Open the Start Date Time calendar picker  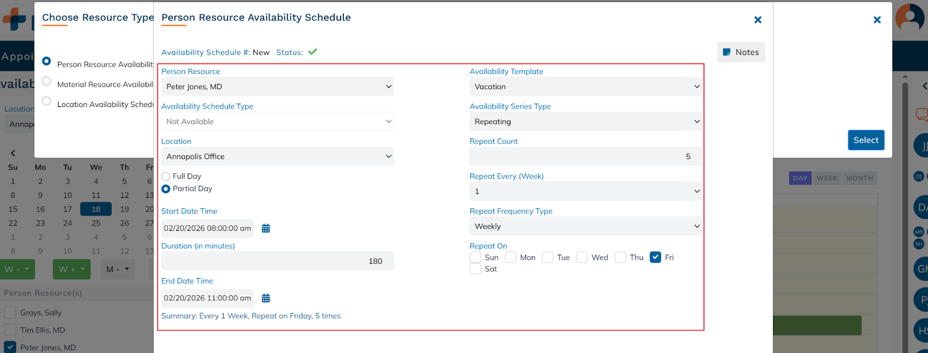(x=266, y=229)
